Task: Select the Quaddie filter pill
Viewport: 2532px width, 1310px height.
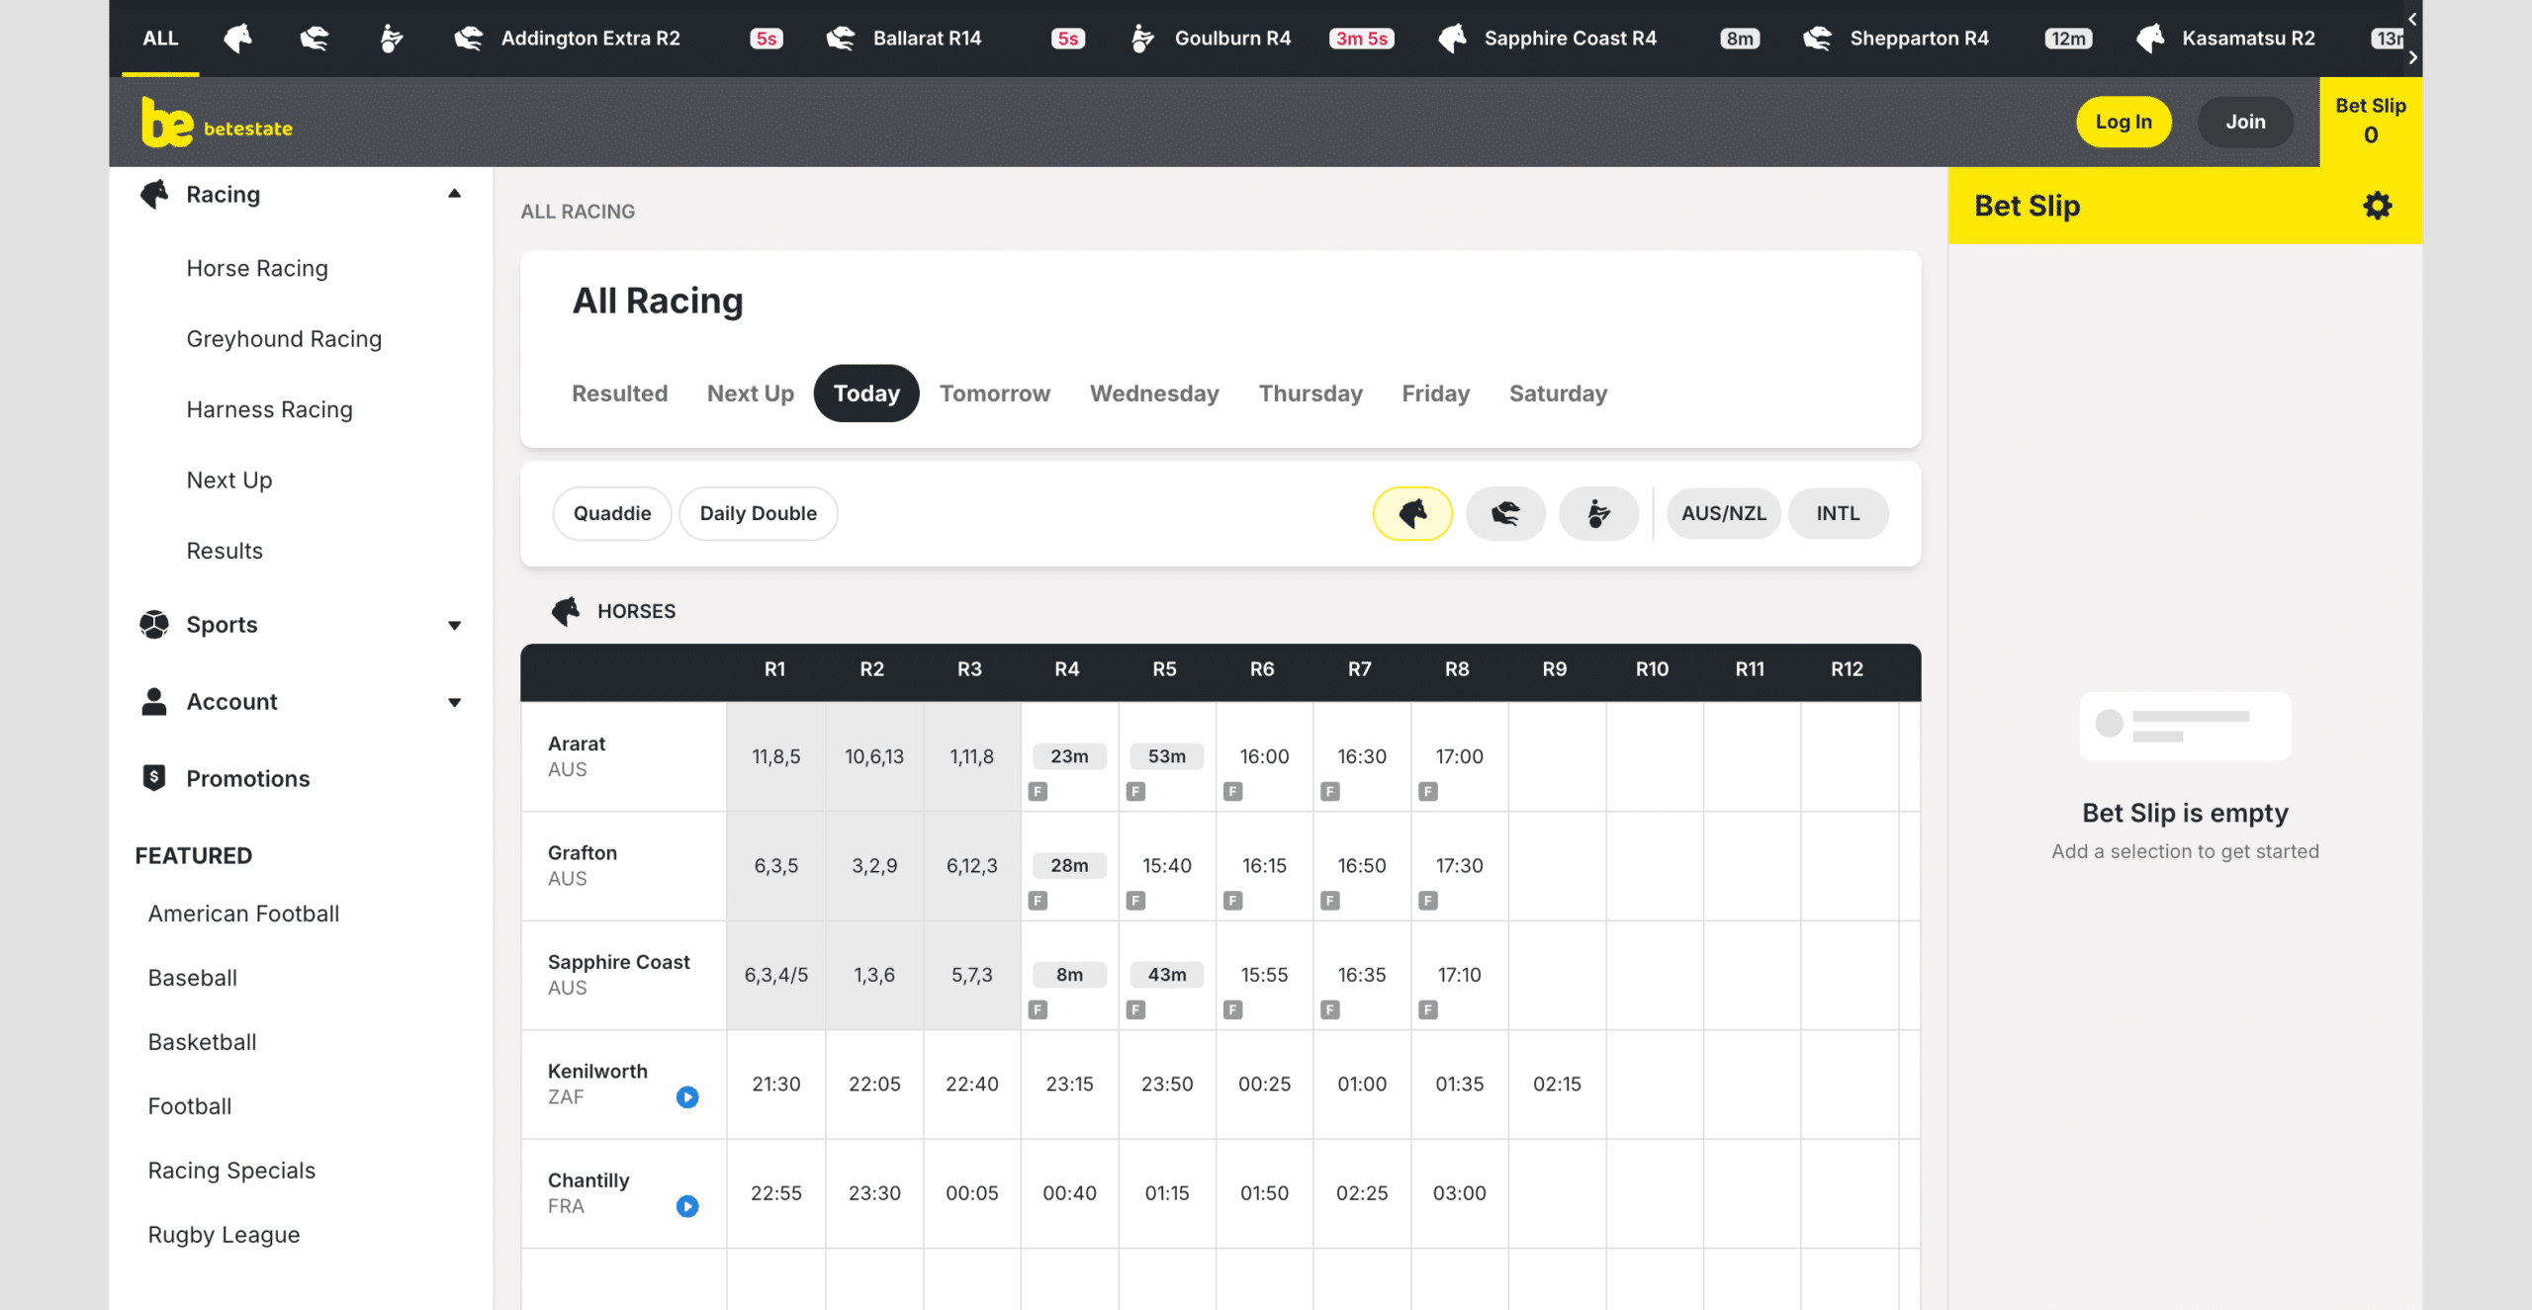Action: click(612, 513)
